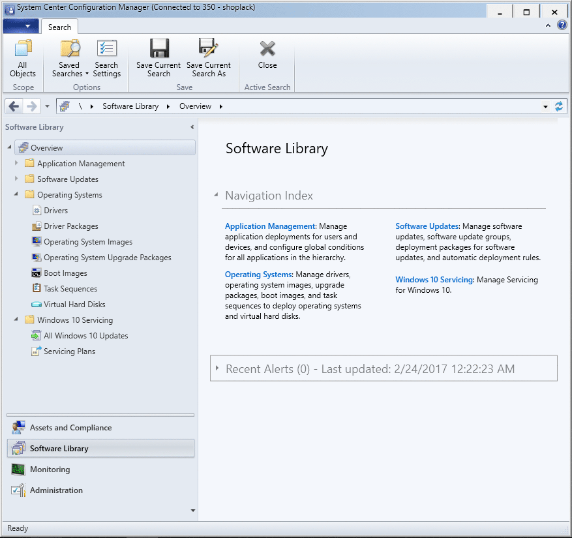Collapse the Navigation Index section
Screen dimensions: 572x538
pyautogui.click(x=216, y=195)
